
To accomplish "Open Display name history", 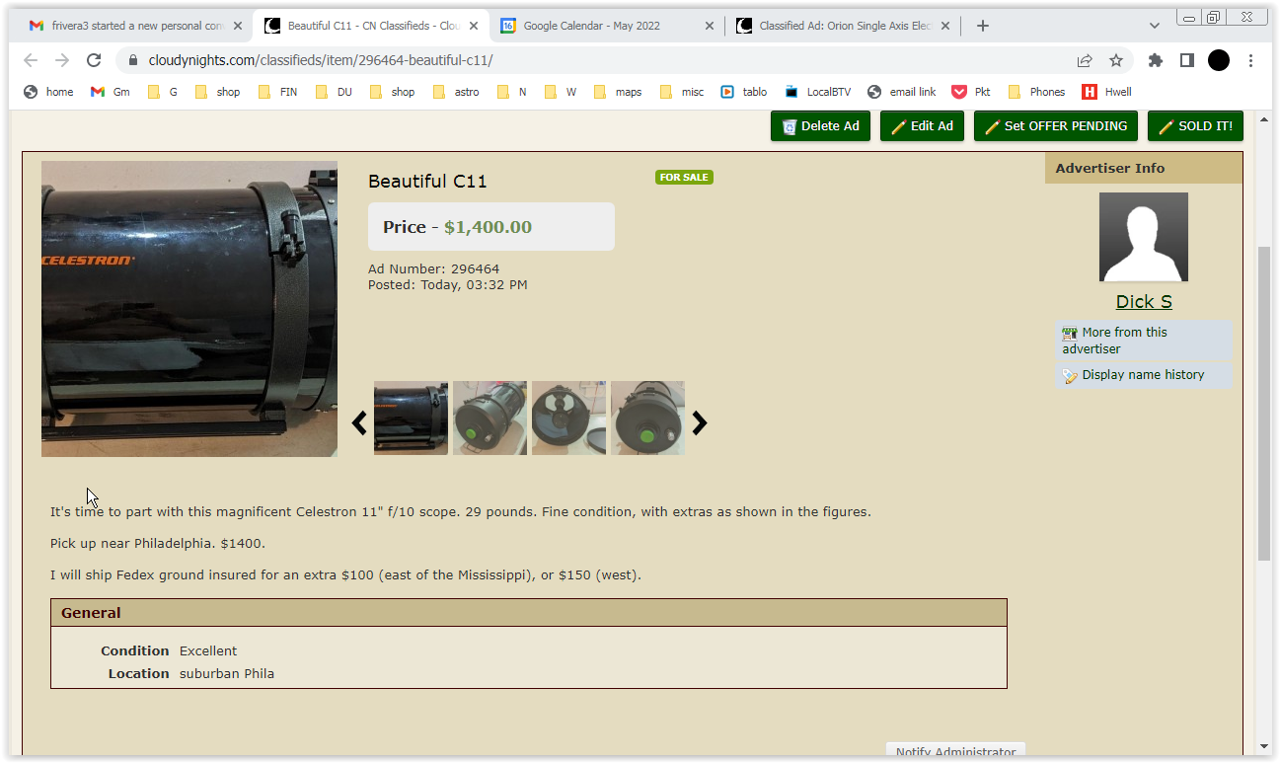I will click(1144, 375).
